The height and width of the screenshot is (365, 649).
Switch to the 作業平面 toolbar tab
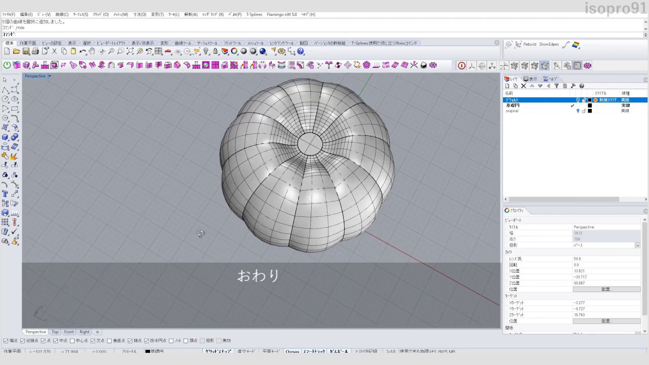pyautogui.click(x=28, y=43)
